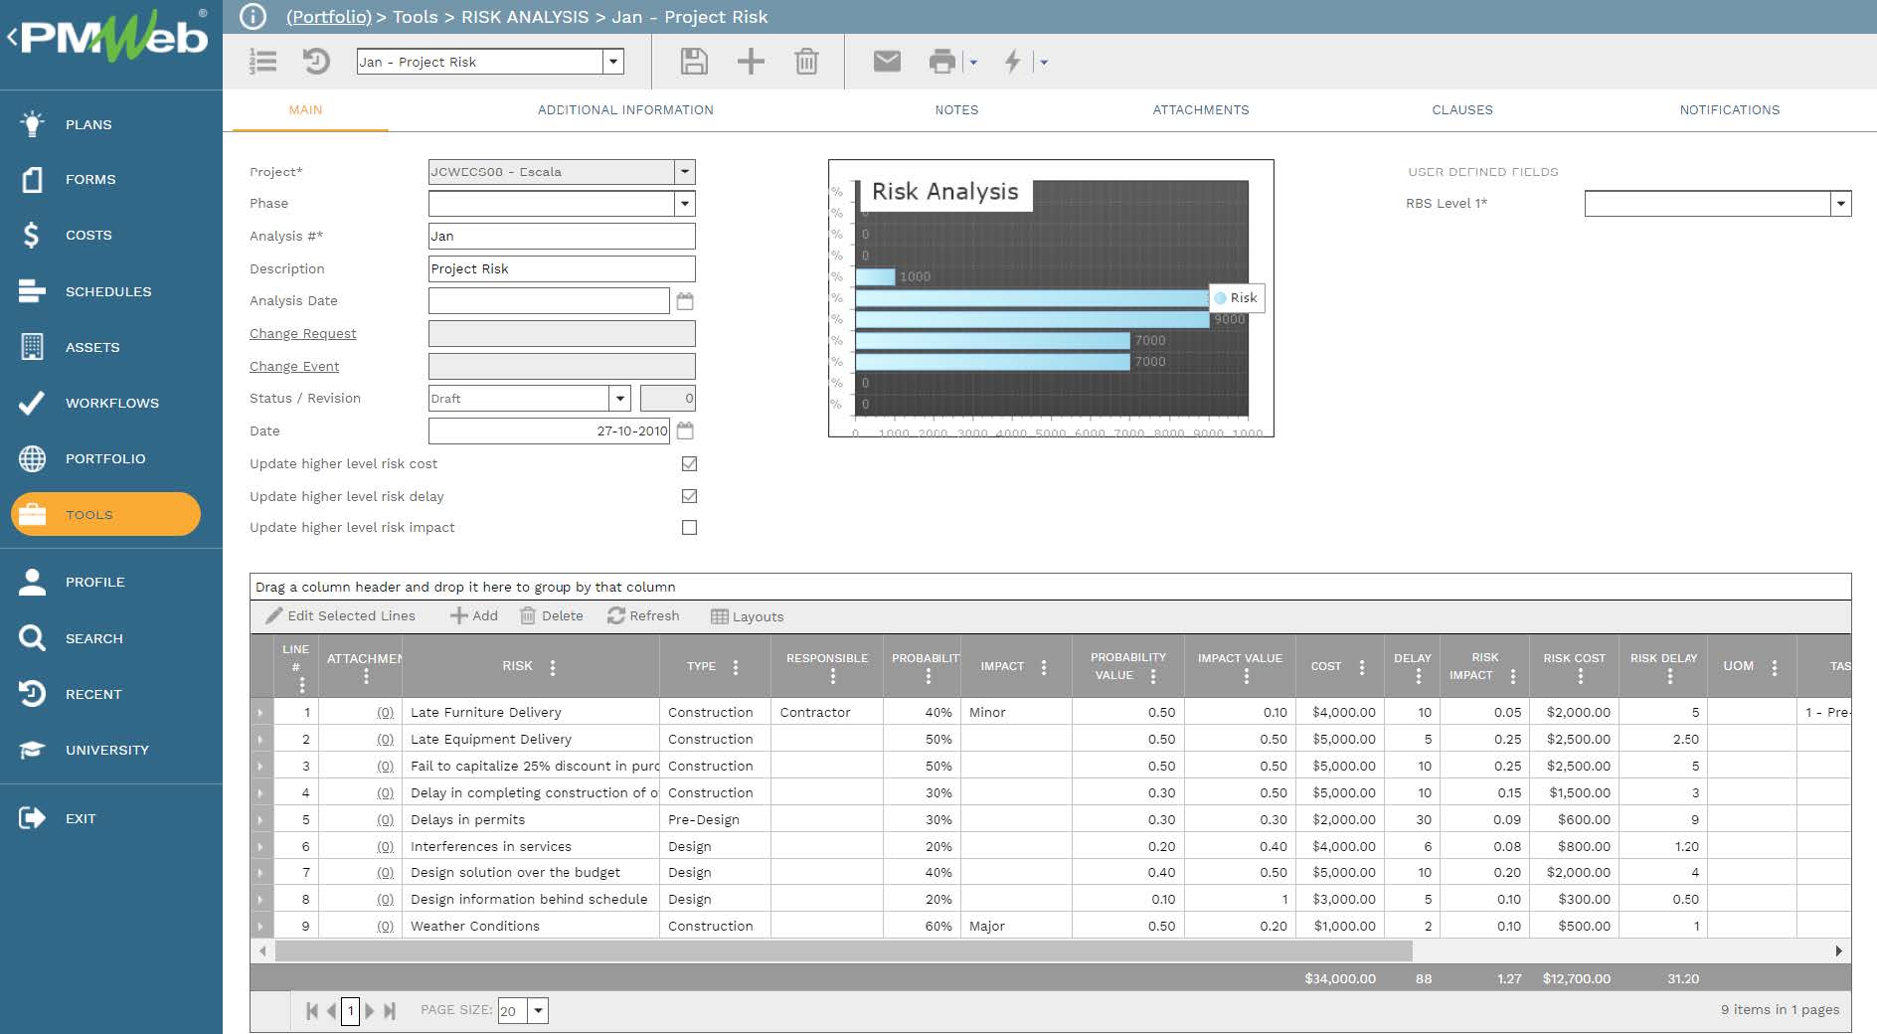Click scroll right arrow of grid scrollbar
Image resolution: width=1877 pixels, height=1034 pixels.
tap(1838, 950)
